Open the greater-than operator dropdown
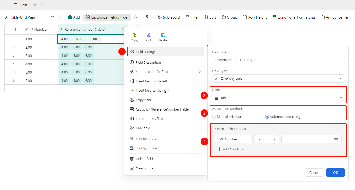 coord(267,139)
